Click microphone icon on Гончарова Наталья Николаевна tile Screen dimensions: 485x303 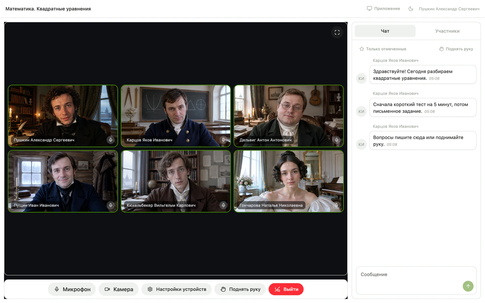click(336, 205)
